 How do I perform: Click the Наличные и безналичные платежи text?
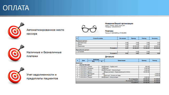44,54
